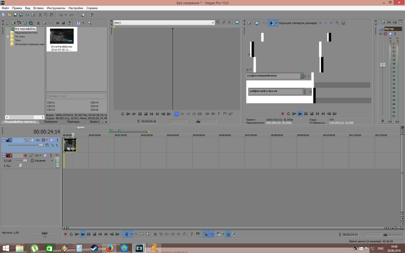Mute audio track 2
Image resolution: width=405 pixels, height=253 pixels.
coord(45,155)
